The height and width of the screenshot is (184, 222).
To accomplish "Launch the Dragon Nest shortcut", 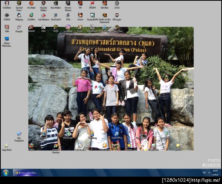I will click(117, 29).
